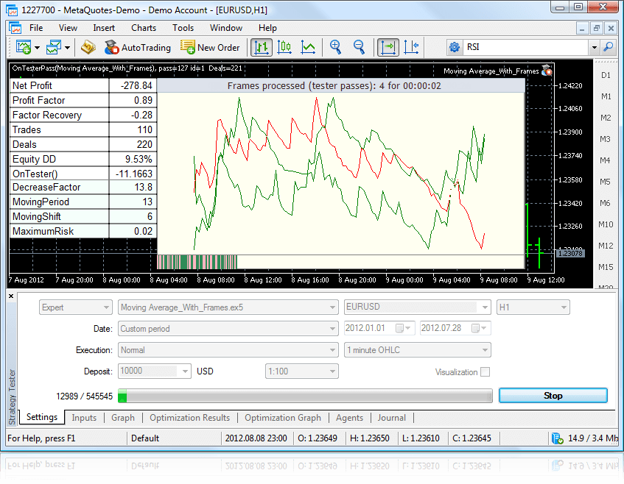This screenshot has height=484, width=624.
Task: Open the Profiles dropdown arrow
Action: click(67, 48)
